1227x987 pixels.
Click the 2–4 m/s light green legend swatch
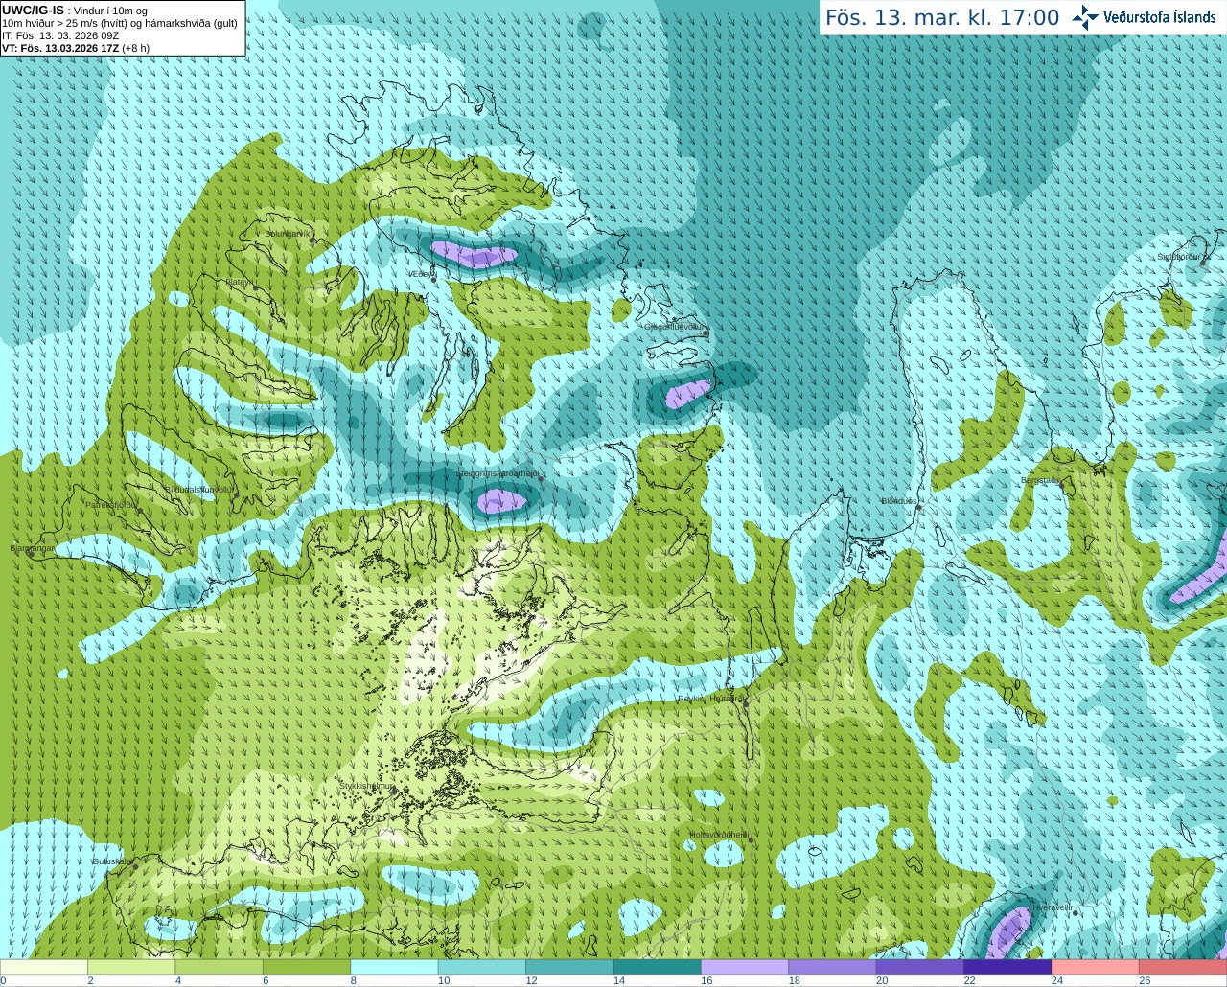[x=131, y=967]
